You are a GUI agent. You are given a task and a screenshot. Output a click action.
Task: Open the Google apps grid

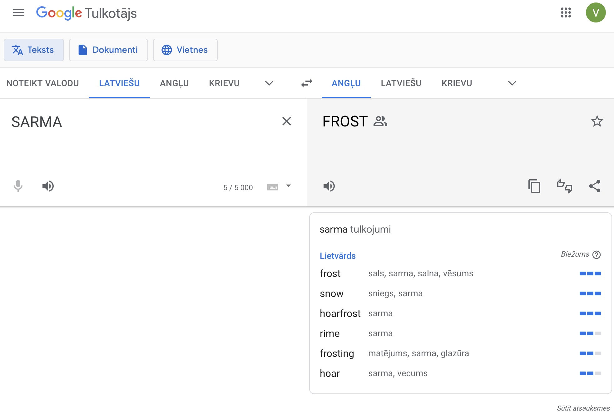[x=566, y=13]
